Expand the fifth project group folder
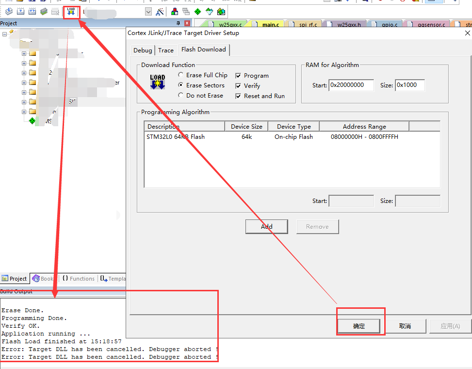This screenshot has width=472, height=369. [24, 92]
